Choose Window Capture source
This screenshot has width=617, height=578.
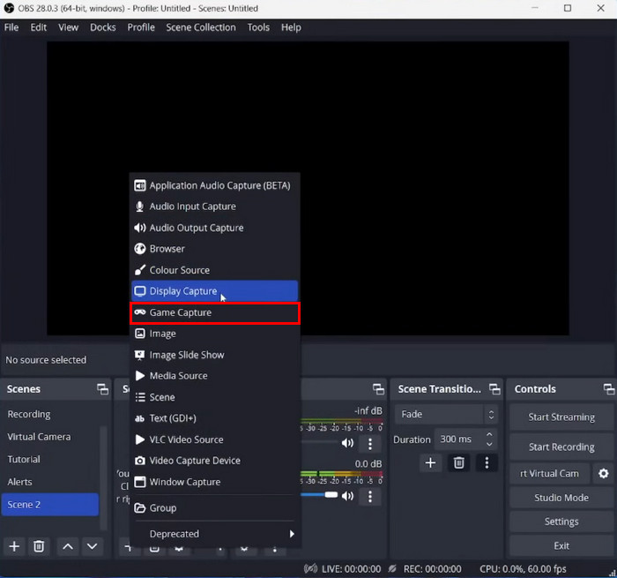[215, 482]
